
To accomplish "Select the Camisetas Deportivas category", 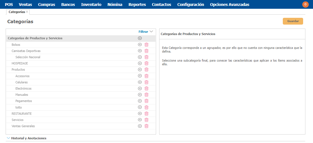I will pos(26,51).
